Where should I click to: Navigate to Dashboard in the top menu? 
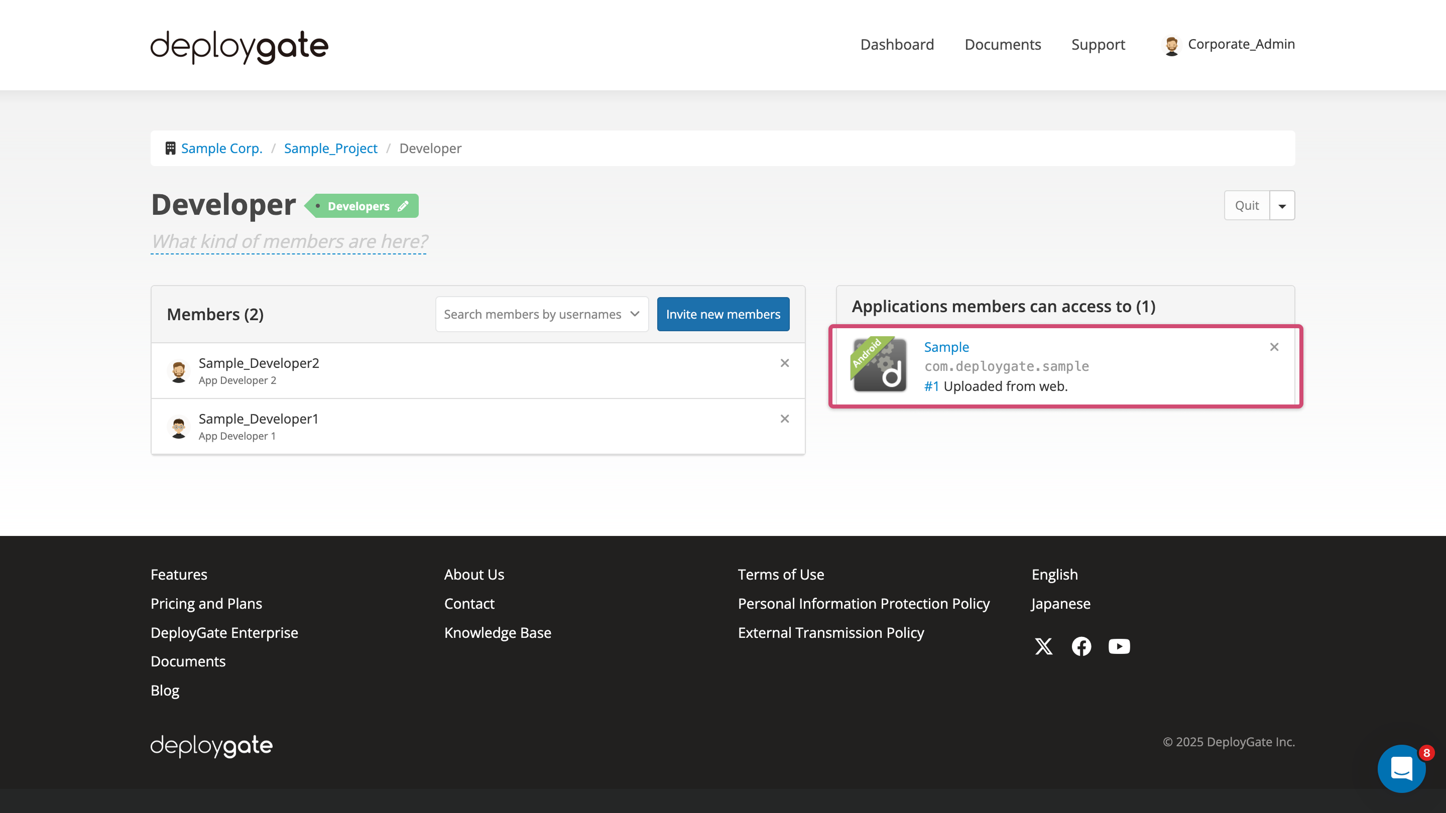[896, 44]
